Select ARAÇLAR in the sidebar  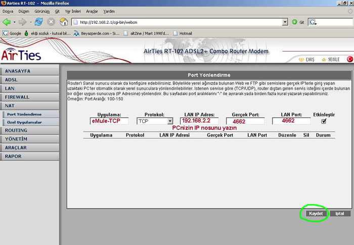(29, 148)
